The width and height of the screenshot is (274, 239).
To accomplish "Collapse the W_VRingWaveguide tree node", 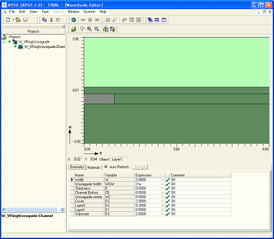I will (x=4, y=41).
